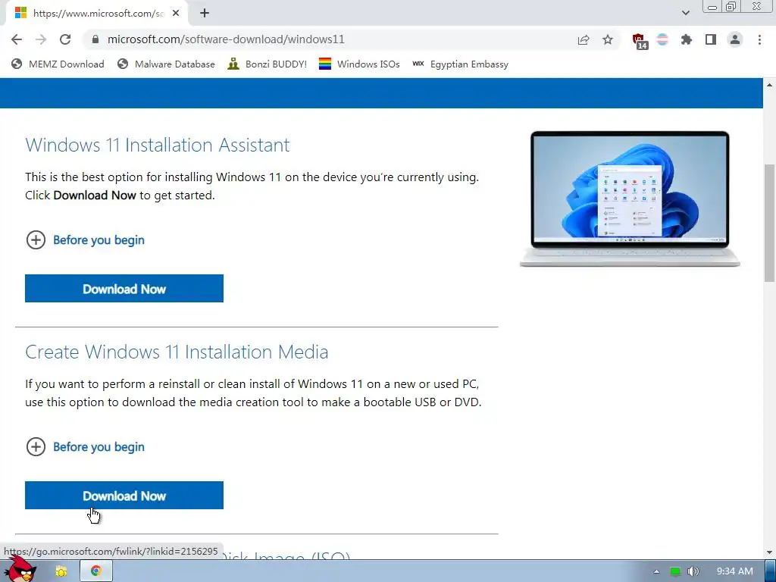Open Bonzi BUDDY! bookmark
The width and height of the screenshot is (776, 582).
point(268,64)
